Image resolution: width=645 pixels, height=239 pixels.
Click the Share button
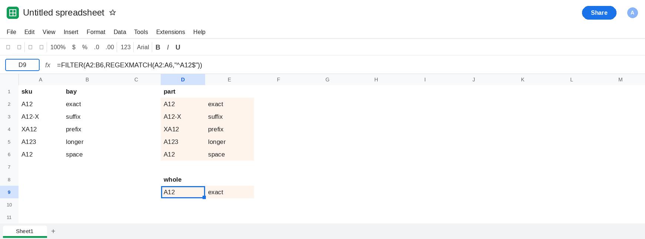click(x=599, y=13)
